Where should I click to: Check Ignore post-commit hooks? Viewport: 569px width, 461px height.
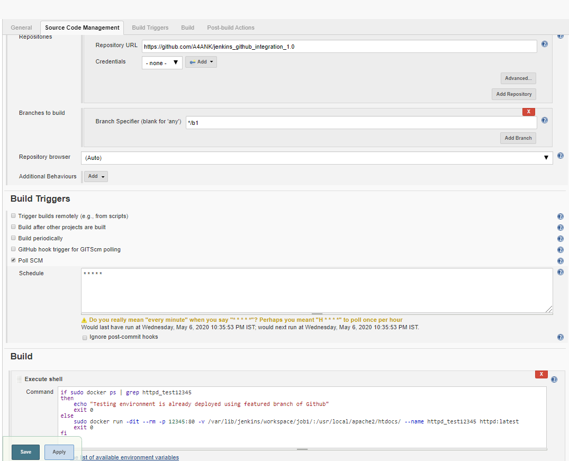point(85,337)
